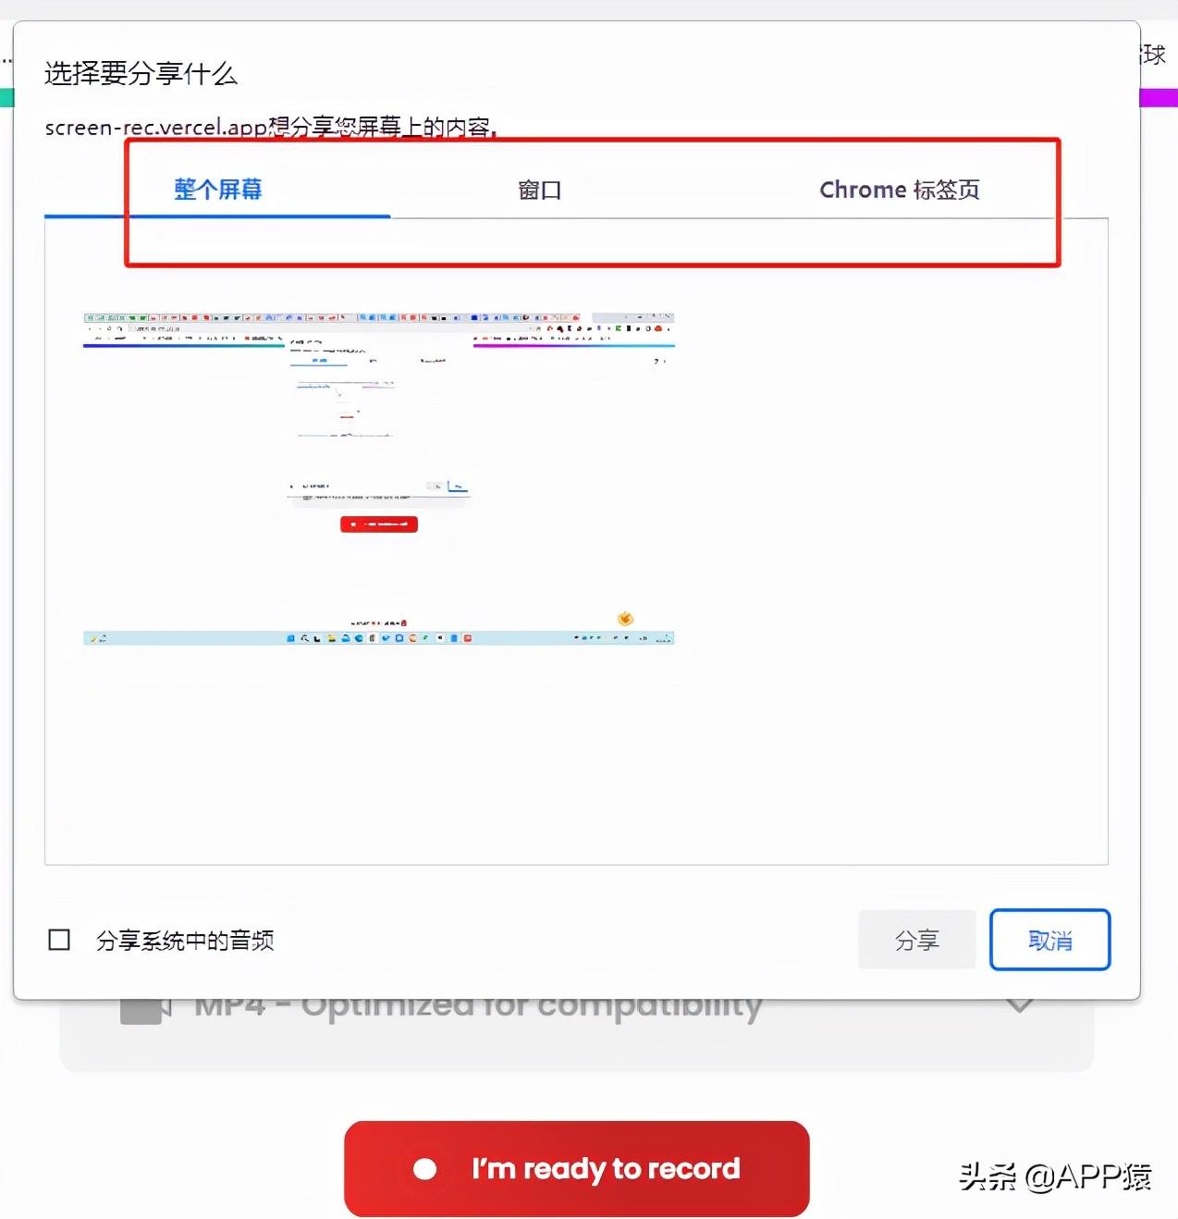
Task: Click the screen-rec.vercel.app origin text
Action: [x=156, y=128]
